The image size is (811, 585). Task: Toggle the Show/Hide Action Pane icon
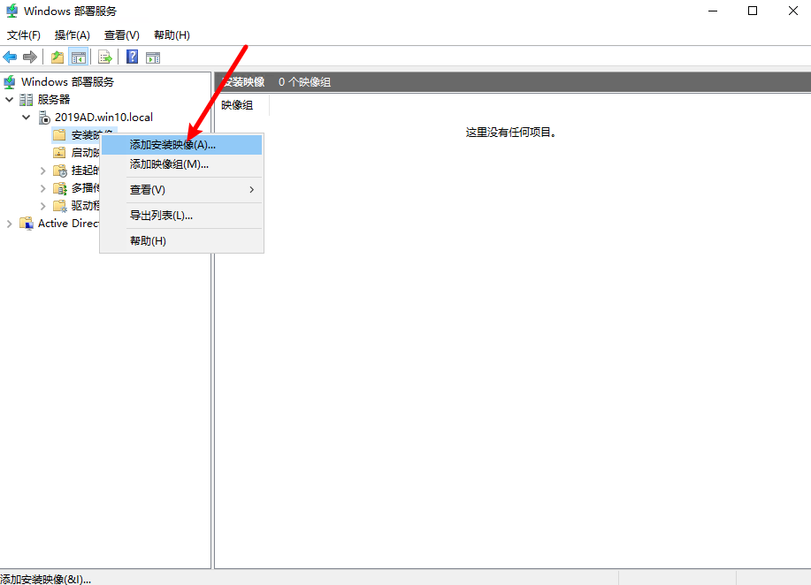point(153,57)
